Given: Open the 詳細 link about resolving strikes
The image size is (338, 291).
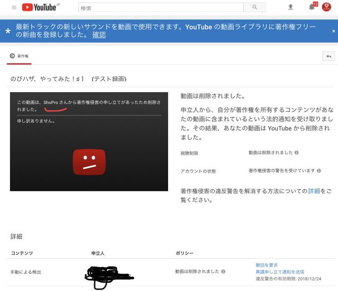Looking at the screenshot, I should tap(314, 191).
